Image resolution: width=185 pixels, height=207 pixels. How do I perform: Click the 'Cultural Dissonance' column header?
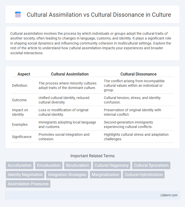point(138,74)
